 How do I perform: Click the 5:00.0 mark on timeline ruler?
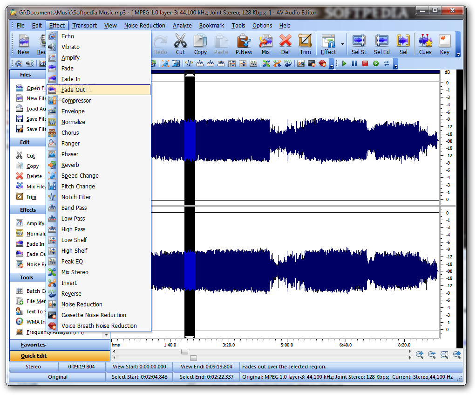pyautogui.click(x=287, y=345)
